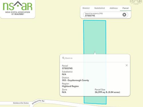Clear the PID search field

(124, 15)
